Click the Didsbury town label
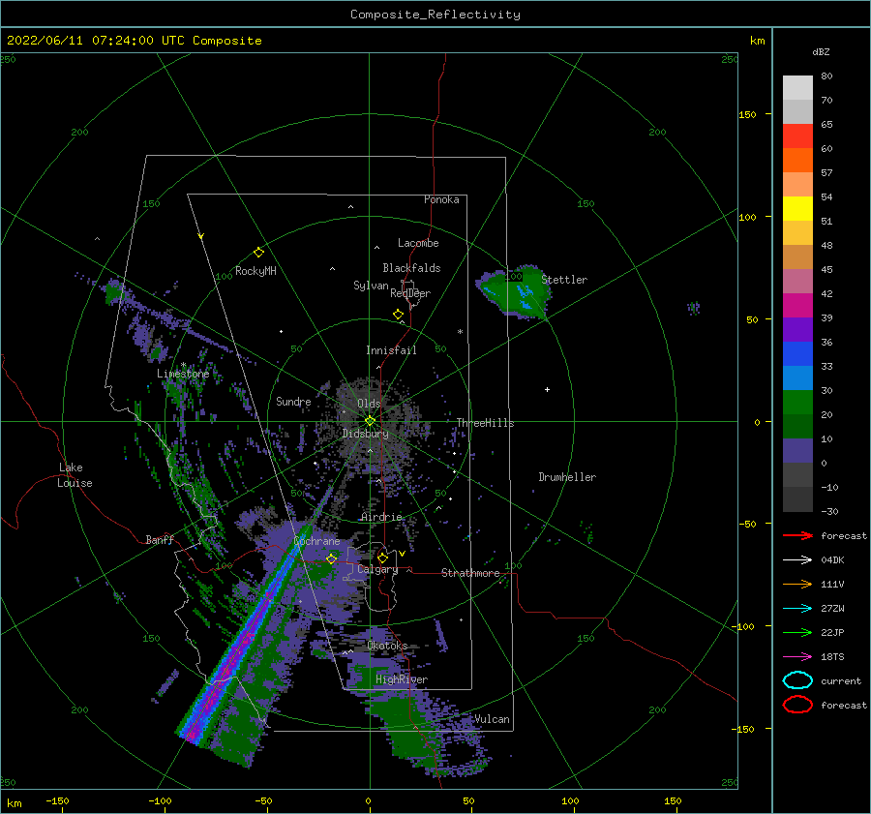The height and width of the screenshot is (814, 871). (x=365, y=434)
